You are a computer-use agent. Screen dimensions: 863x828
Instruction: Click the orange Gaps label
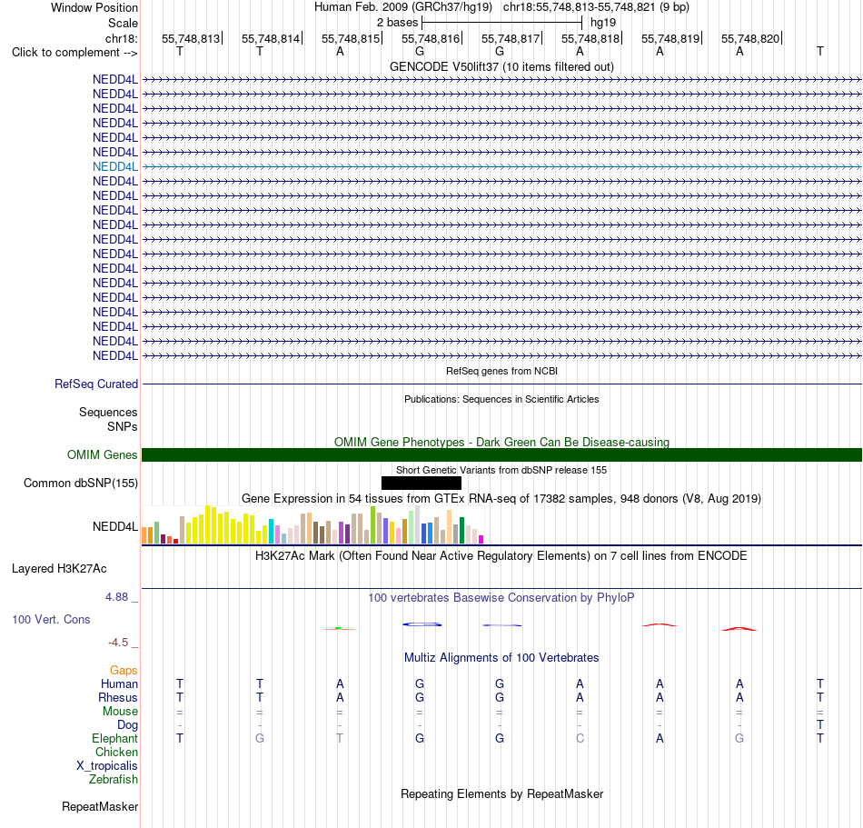[124, 670]
